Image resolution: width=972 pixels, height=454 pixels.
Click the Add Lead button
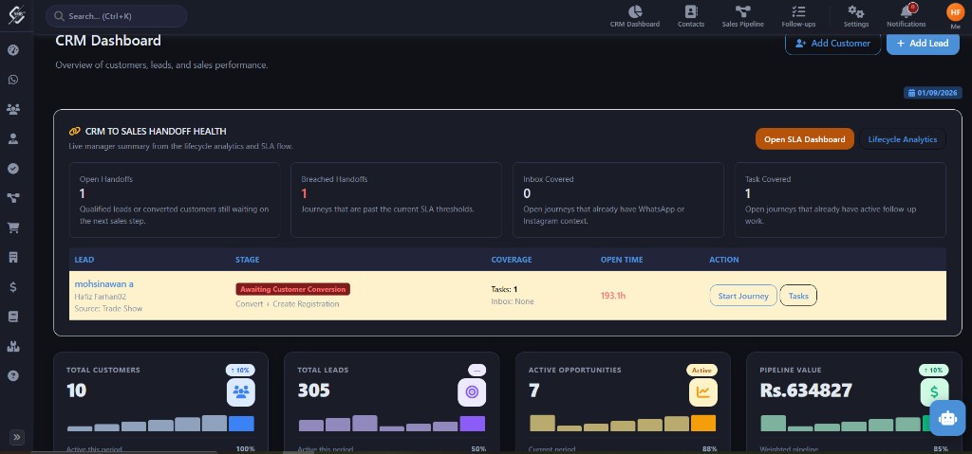(x=923, y=44)
